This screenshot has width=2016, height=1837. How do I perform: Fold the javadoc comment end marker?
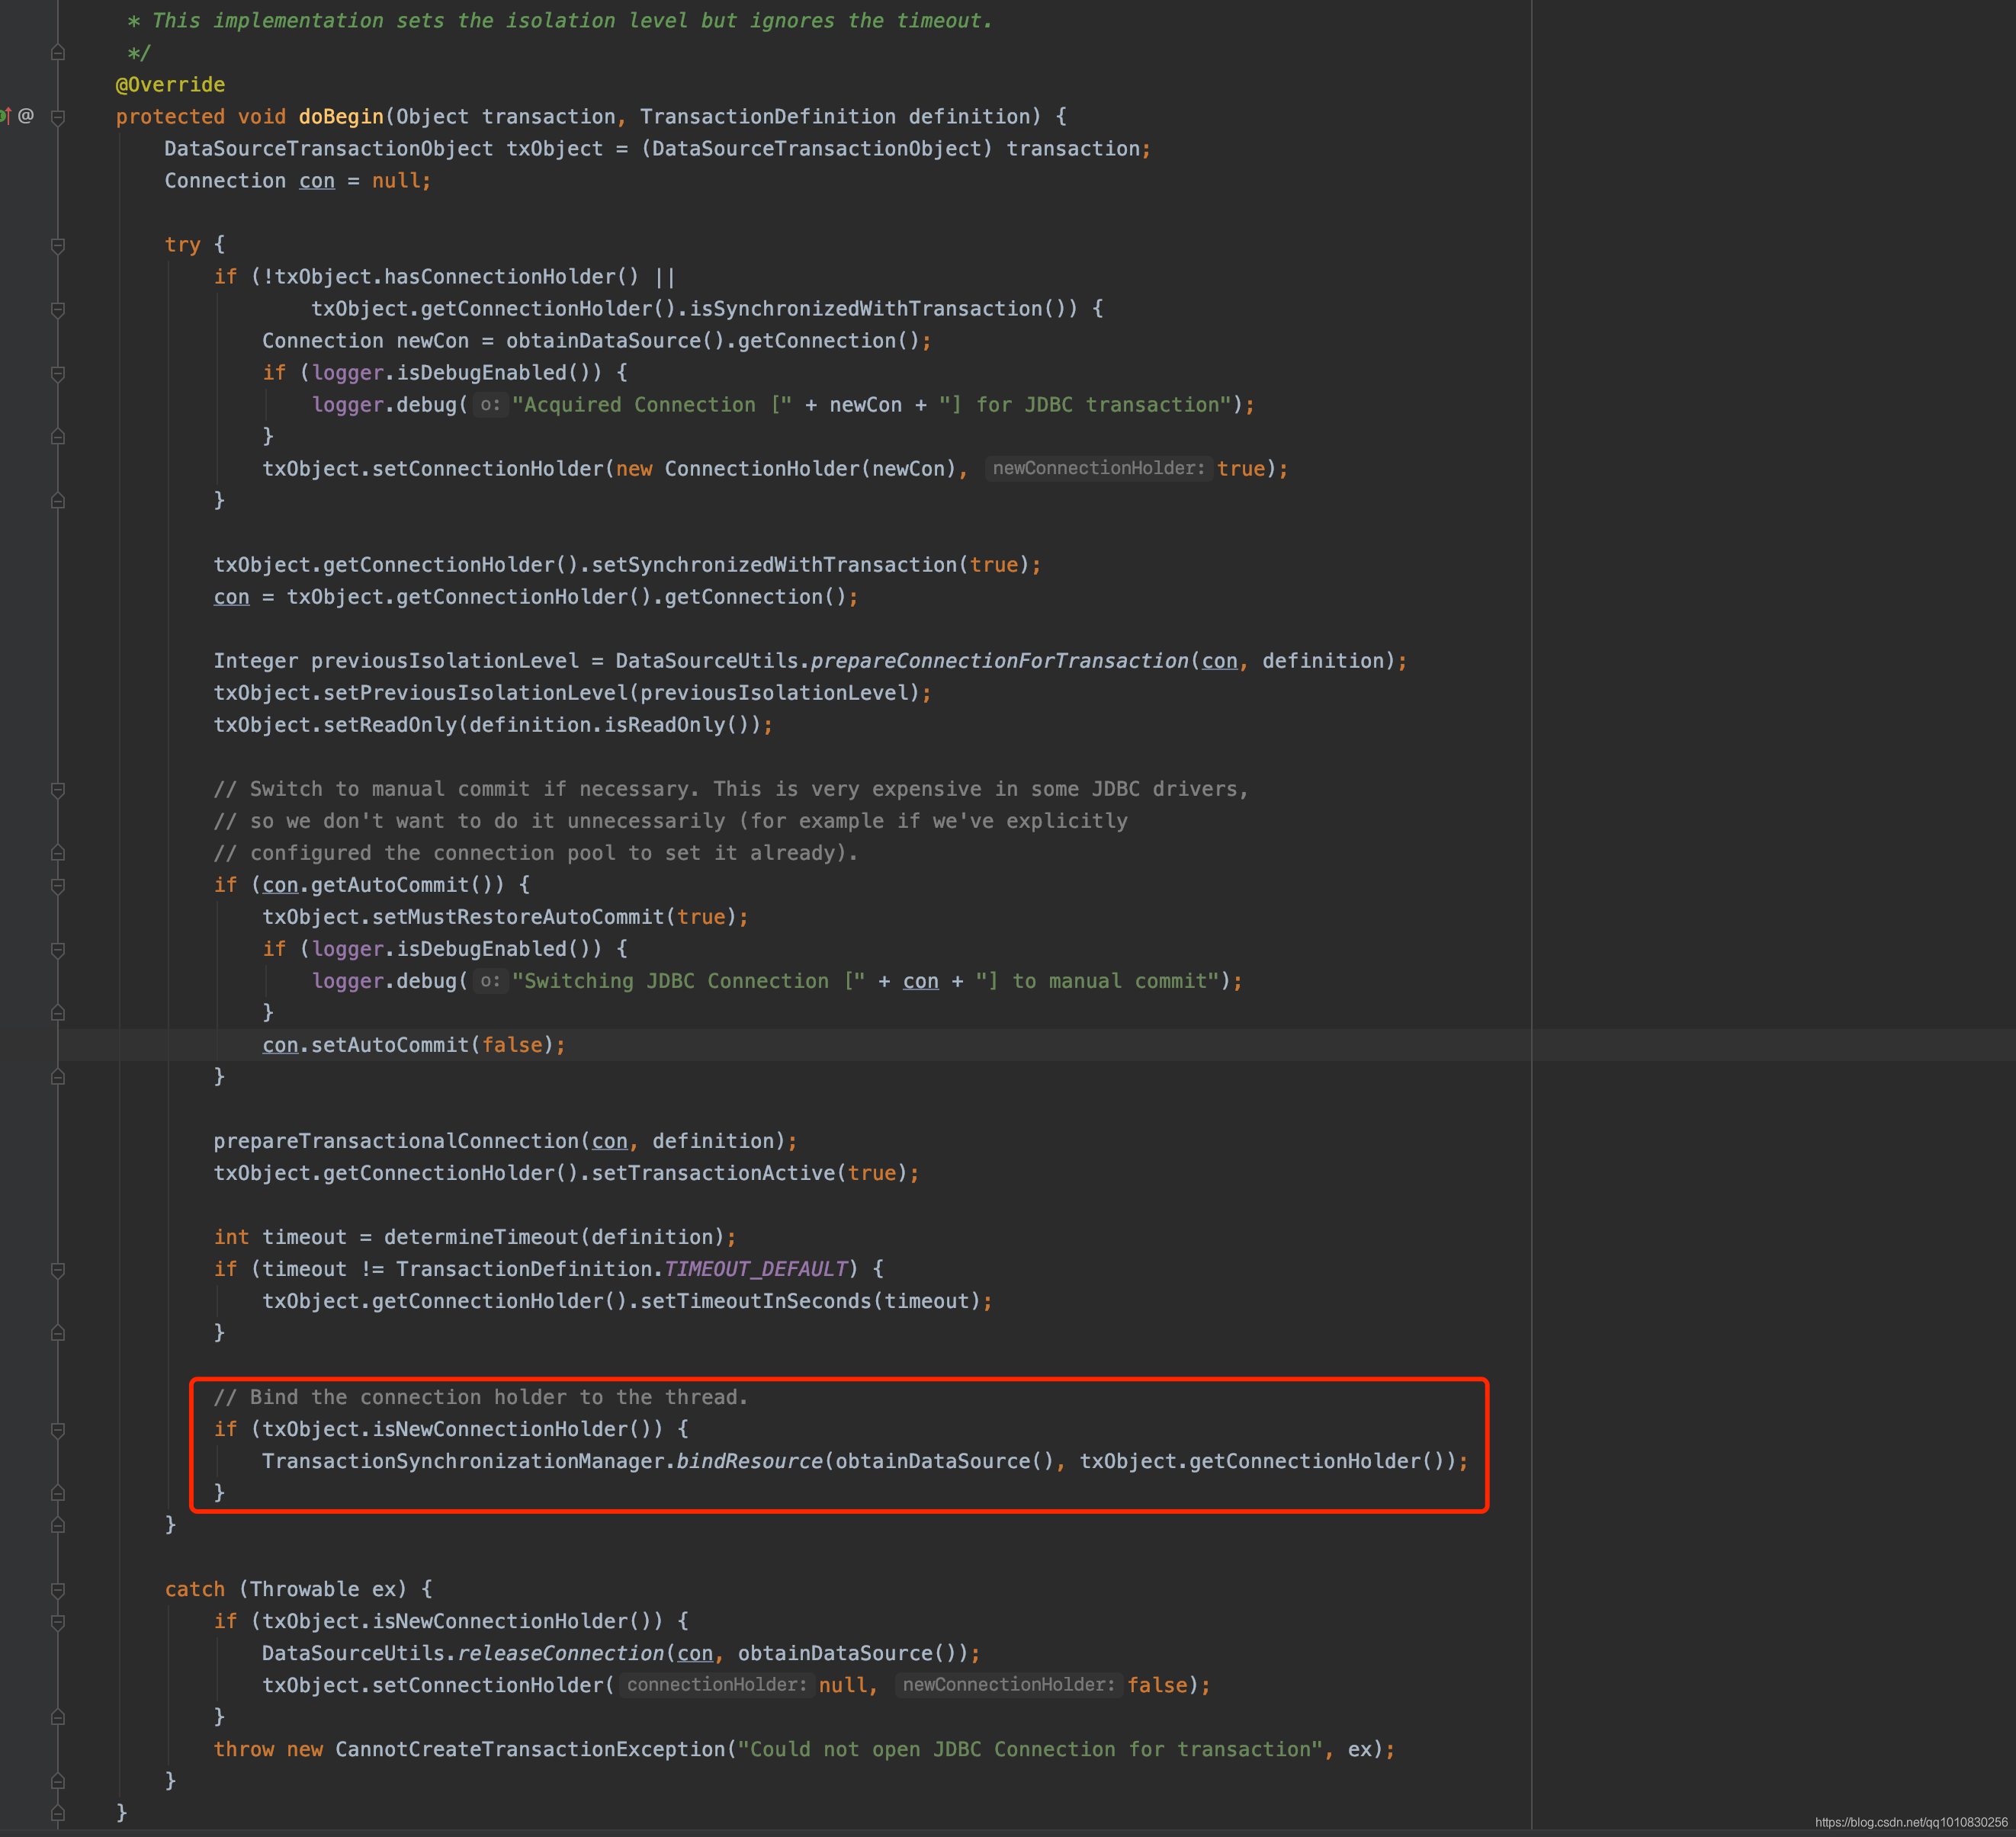(58, 53)
